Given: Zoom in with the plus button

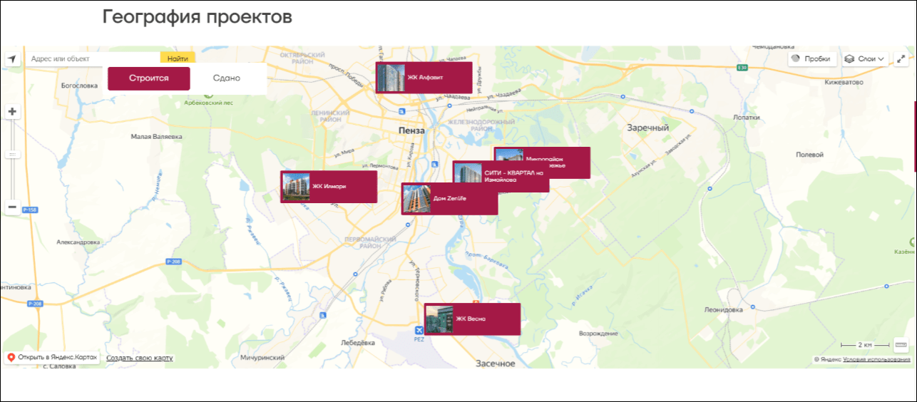Looking at the screenshot, I should (12, 112).
